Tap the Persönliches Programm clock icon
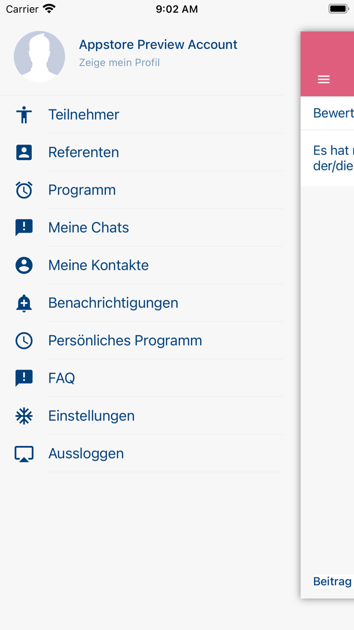This screenshot has height=630, width=354. click(24, 341)
